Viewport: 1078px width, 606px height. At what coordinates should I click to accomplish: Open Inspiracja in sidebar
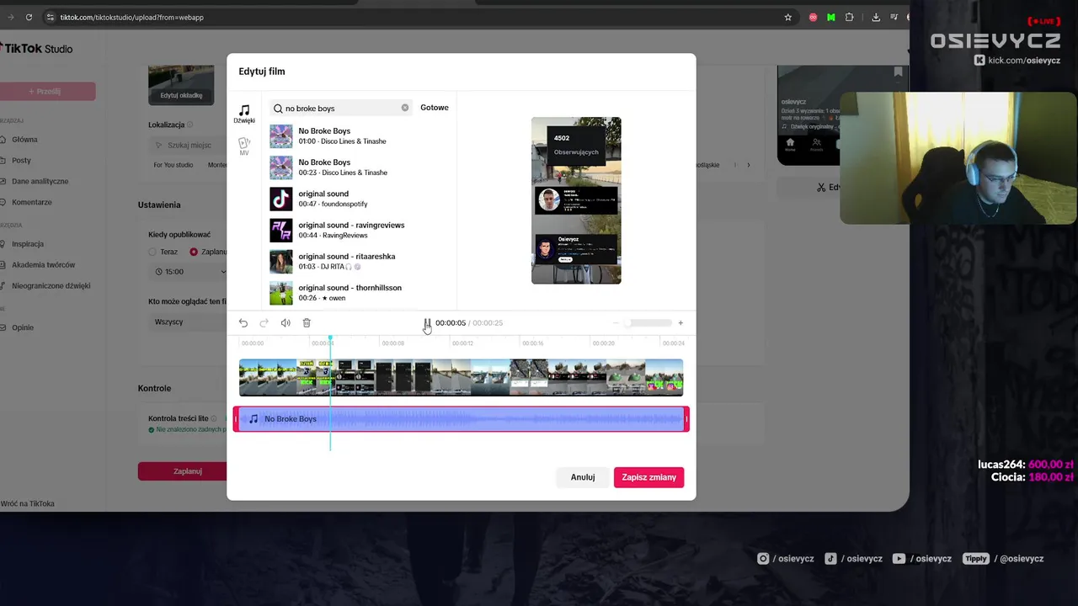(28, 244)
